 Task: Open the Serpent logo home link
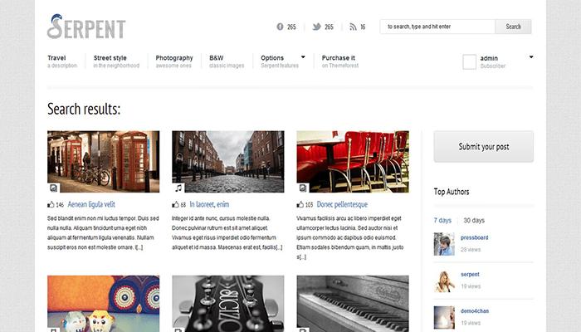tap(86, 27)
